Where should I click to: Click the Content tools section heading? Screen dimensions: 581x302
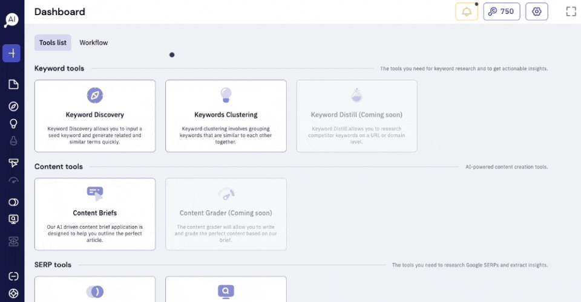(x=59, y=167)
